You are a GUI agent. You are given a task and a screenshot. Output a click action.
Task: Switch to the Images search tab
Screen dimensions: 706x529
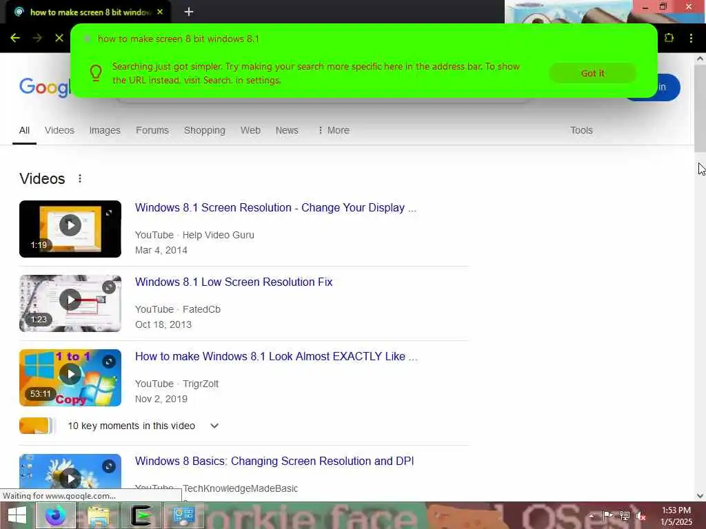105,130
